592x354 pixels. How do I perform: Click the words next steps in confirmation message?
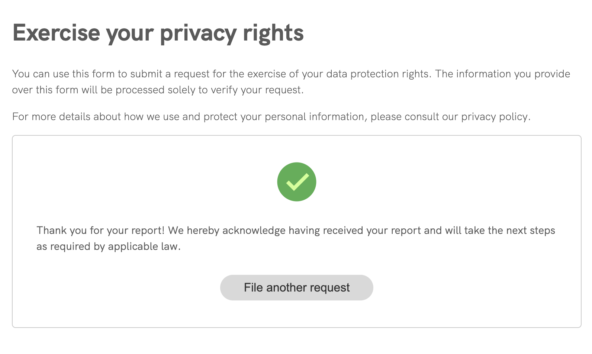click(530, 231)
